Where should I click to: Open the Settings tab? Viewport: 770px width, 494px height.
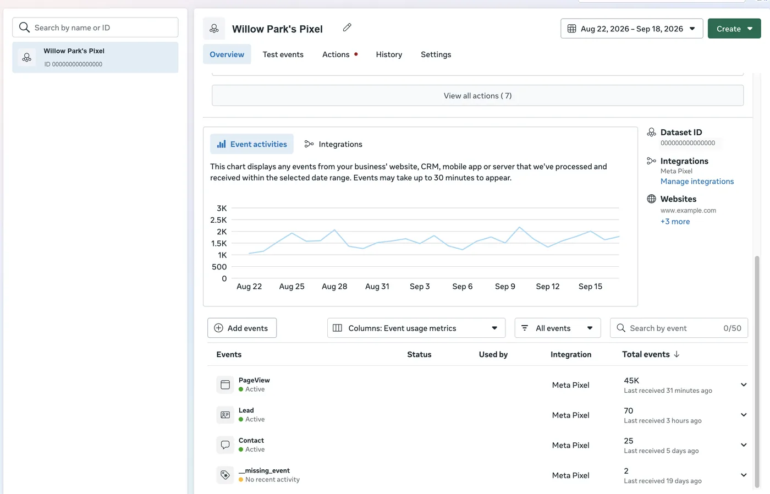(x=436, y=54)
